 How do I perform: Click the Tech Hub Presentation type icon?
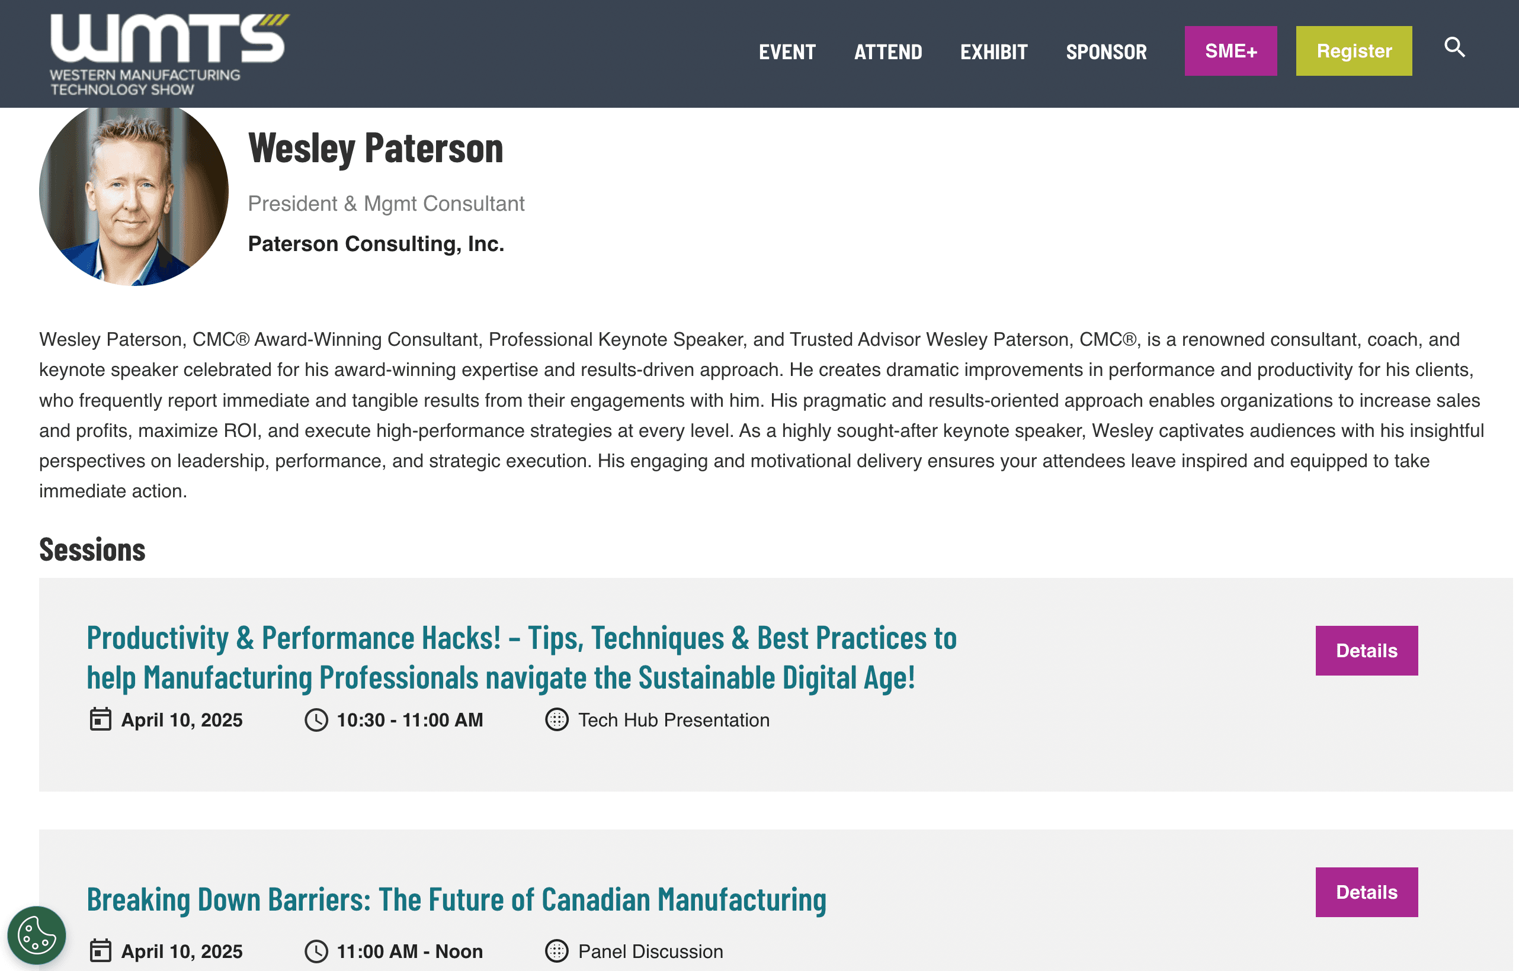556,719
